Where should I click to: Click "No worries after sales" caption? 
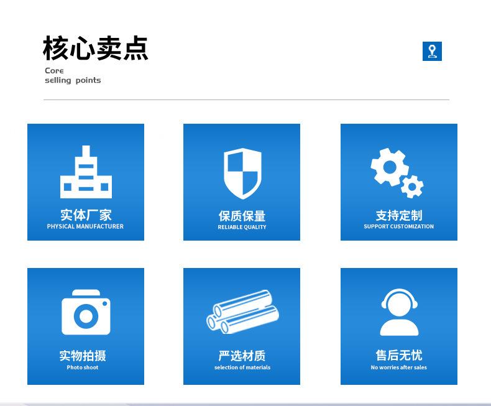pyautogui.click(x=398, y=367)
